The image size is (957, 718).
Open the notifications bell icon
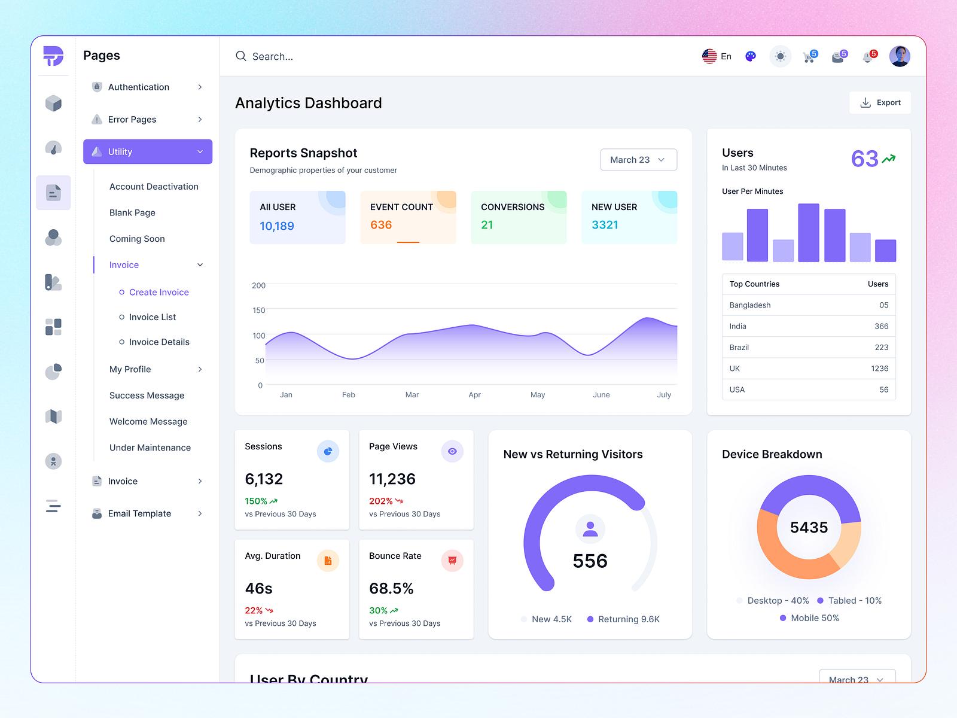[x=868, y=57]
